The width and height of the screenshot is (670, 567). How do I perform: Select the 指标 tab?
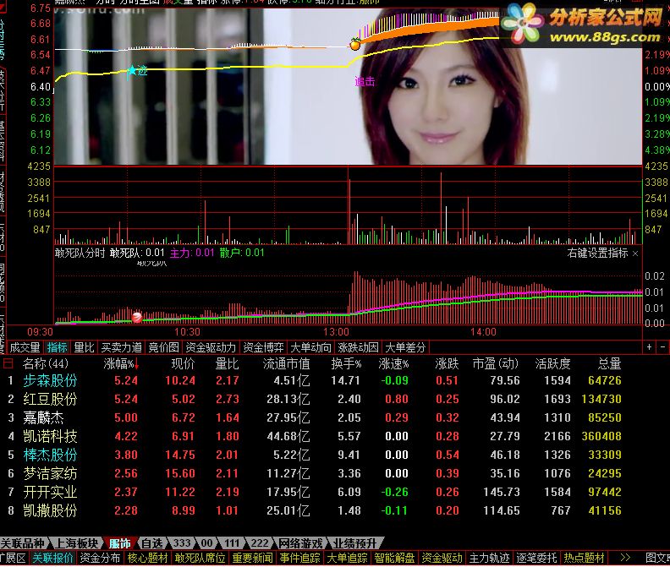click(x=58, y=347)
